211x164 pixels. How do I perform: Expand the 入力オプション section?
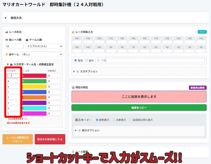[x=74, y=71]
